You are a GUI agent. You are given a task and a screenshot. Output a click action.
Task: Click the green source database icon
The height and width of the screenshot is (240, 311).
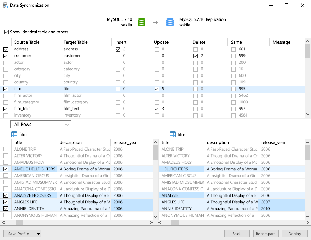pos(141,22)
